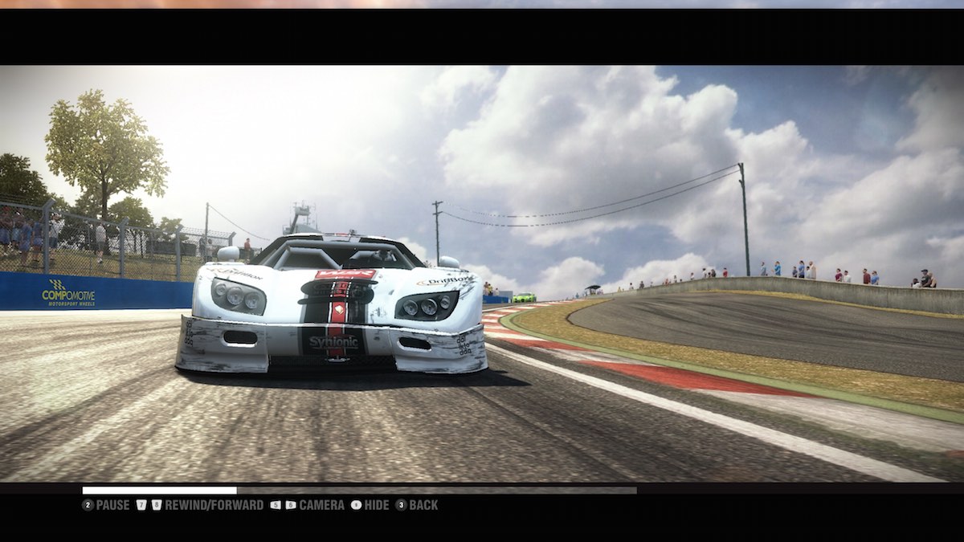This screenshot has width=964, height=542.
Task: Click the round icon beside HIDE
Action: tap(356, 505)
